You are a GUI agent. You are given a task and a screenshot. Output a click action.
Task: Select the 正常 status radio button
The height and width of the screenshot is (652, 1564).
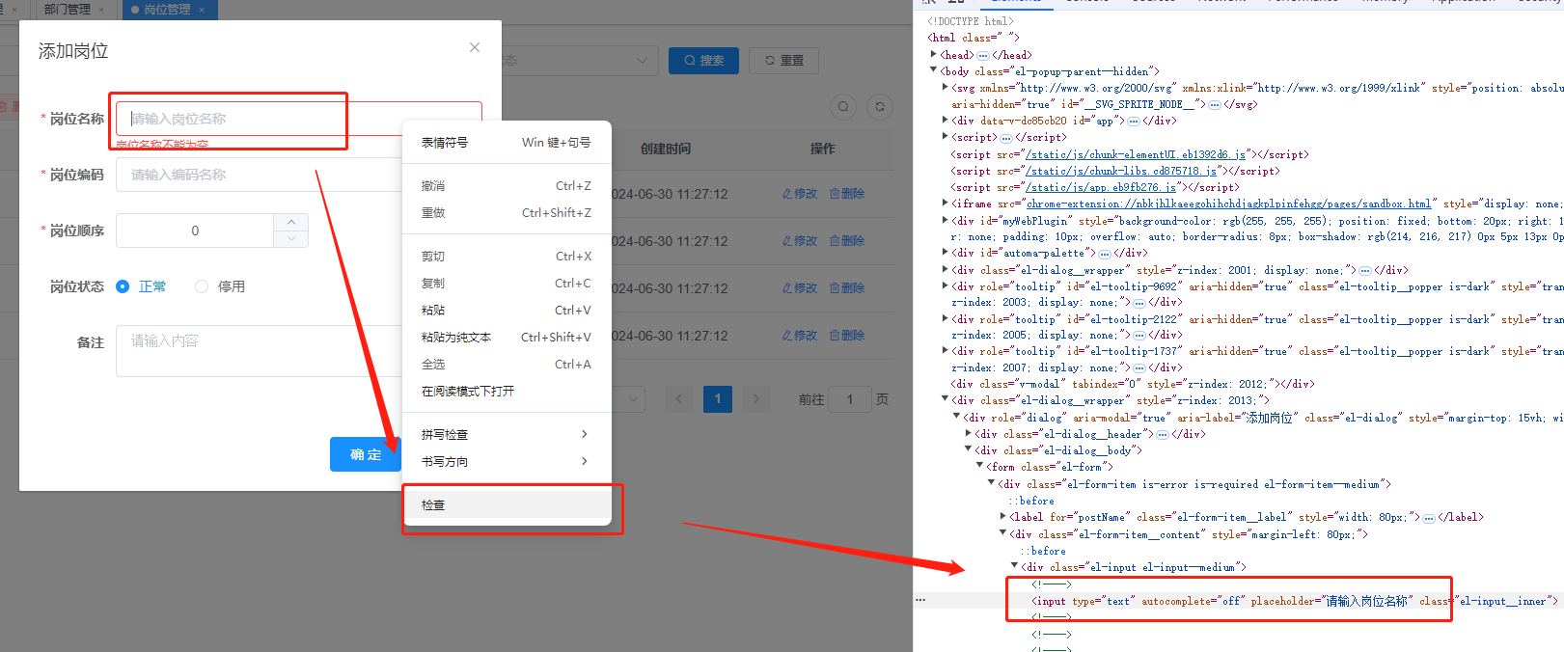click(123, 286)
